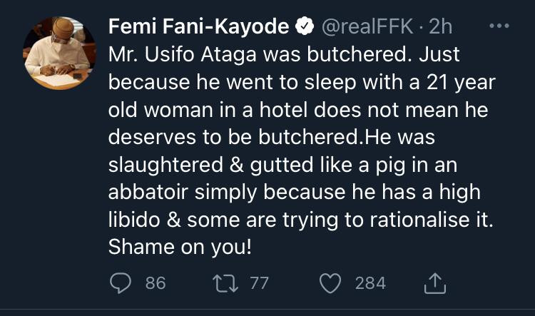Click the 2h timestamp
The width and height of the screenshot is (535, 316).
(x=440, y=27)
